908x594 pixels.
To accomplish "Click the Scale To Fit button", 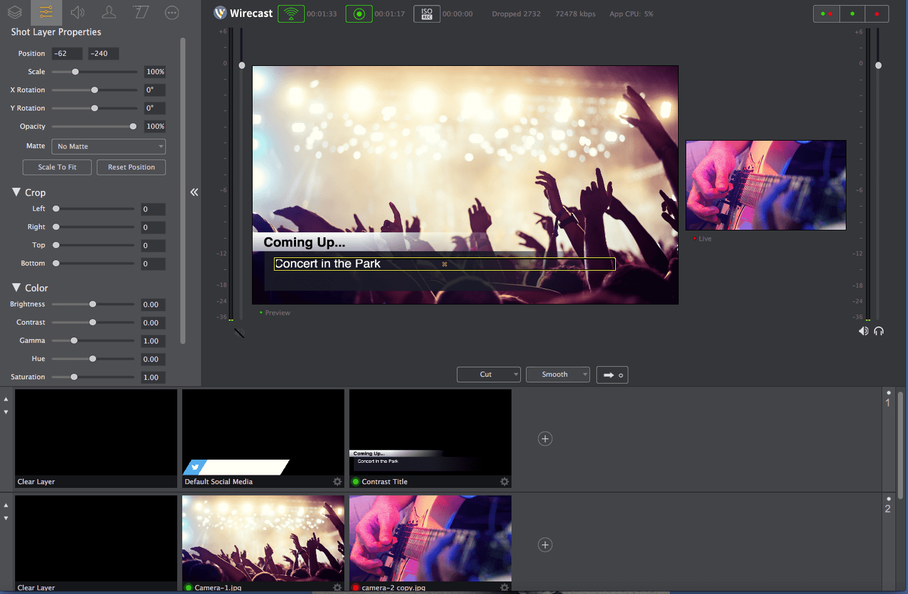I will tap(57, 167).
